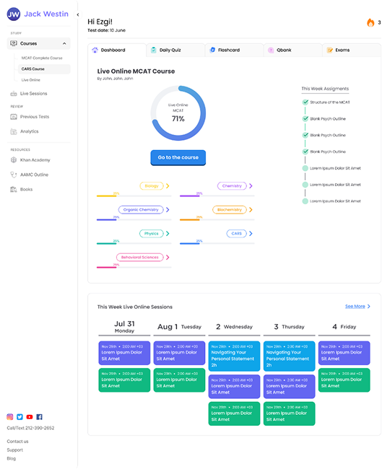Open the Facebook social icon
Screen dimensions: 390x469
coord(39,416)
